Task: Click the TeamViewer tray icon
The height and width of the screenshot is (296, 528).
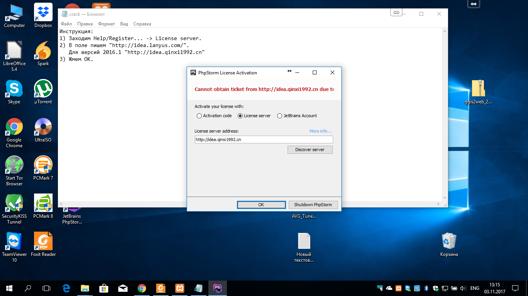Action: 407,288
